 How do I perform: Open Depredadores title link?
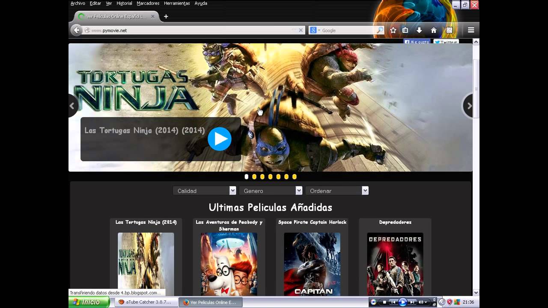point(395,222)
